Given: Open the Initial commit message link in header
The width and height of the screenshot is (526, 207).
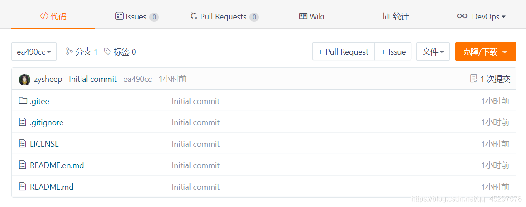Looking at the screenshot, I should coord(93,79).
